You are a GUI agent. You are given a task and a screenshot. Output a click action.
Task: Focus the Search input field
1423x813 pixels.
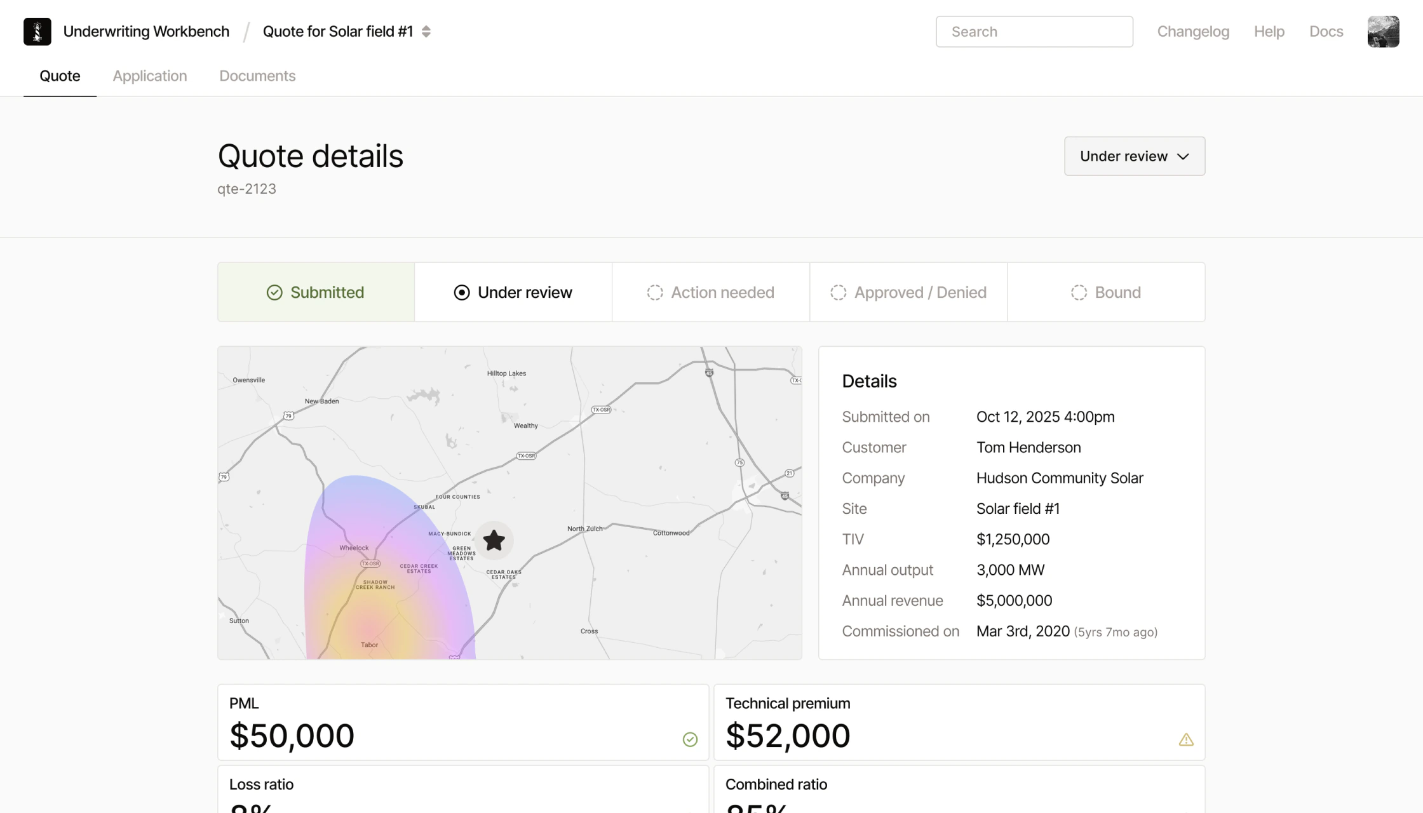(1034, 32)
